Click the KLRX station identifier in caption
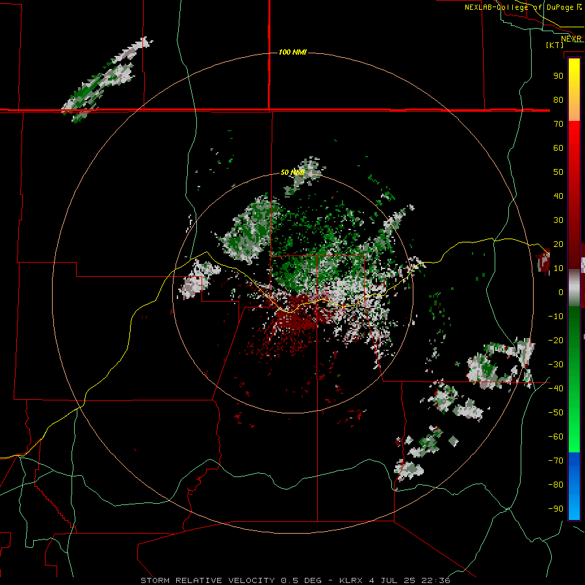 (x=351, y=580)
